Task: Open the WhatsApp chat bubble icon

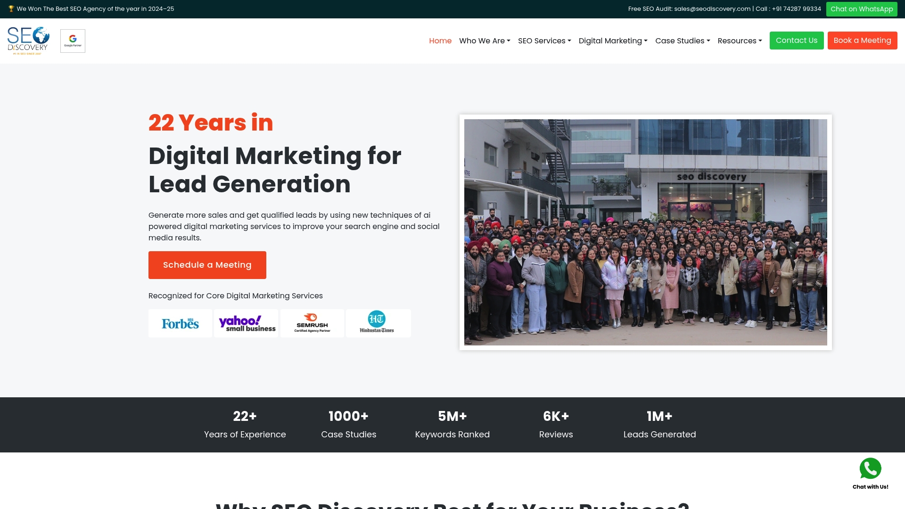Action: pos(870,468)
